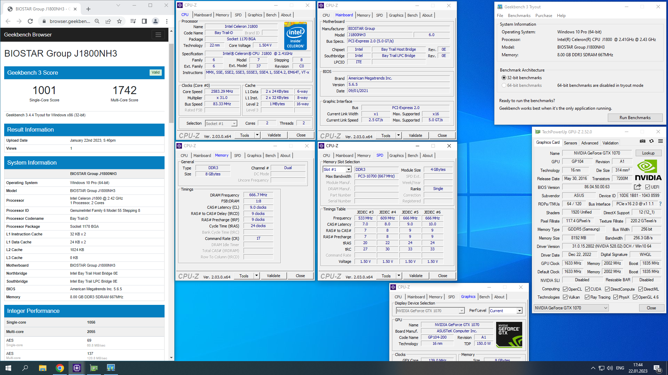This screenshot has height=375, width=668.
Task: Click Close in the SPD-tab CPU-Z window
Action: pos(443,276)
